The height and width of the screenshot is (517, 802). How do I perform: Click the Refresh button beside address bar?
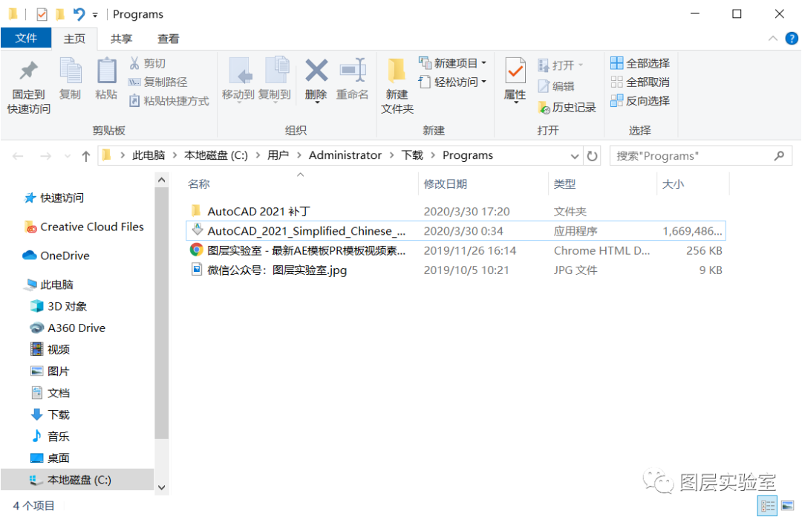click(x=593, y=156)
